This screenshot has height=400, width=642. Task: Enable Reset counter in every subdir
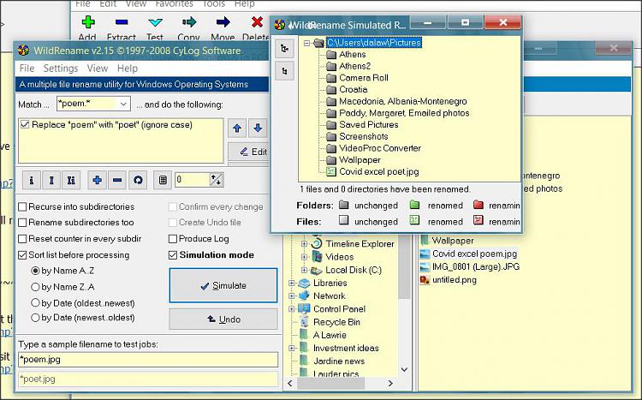[x=22, y=238]
